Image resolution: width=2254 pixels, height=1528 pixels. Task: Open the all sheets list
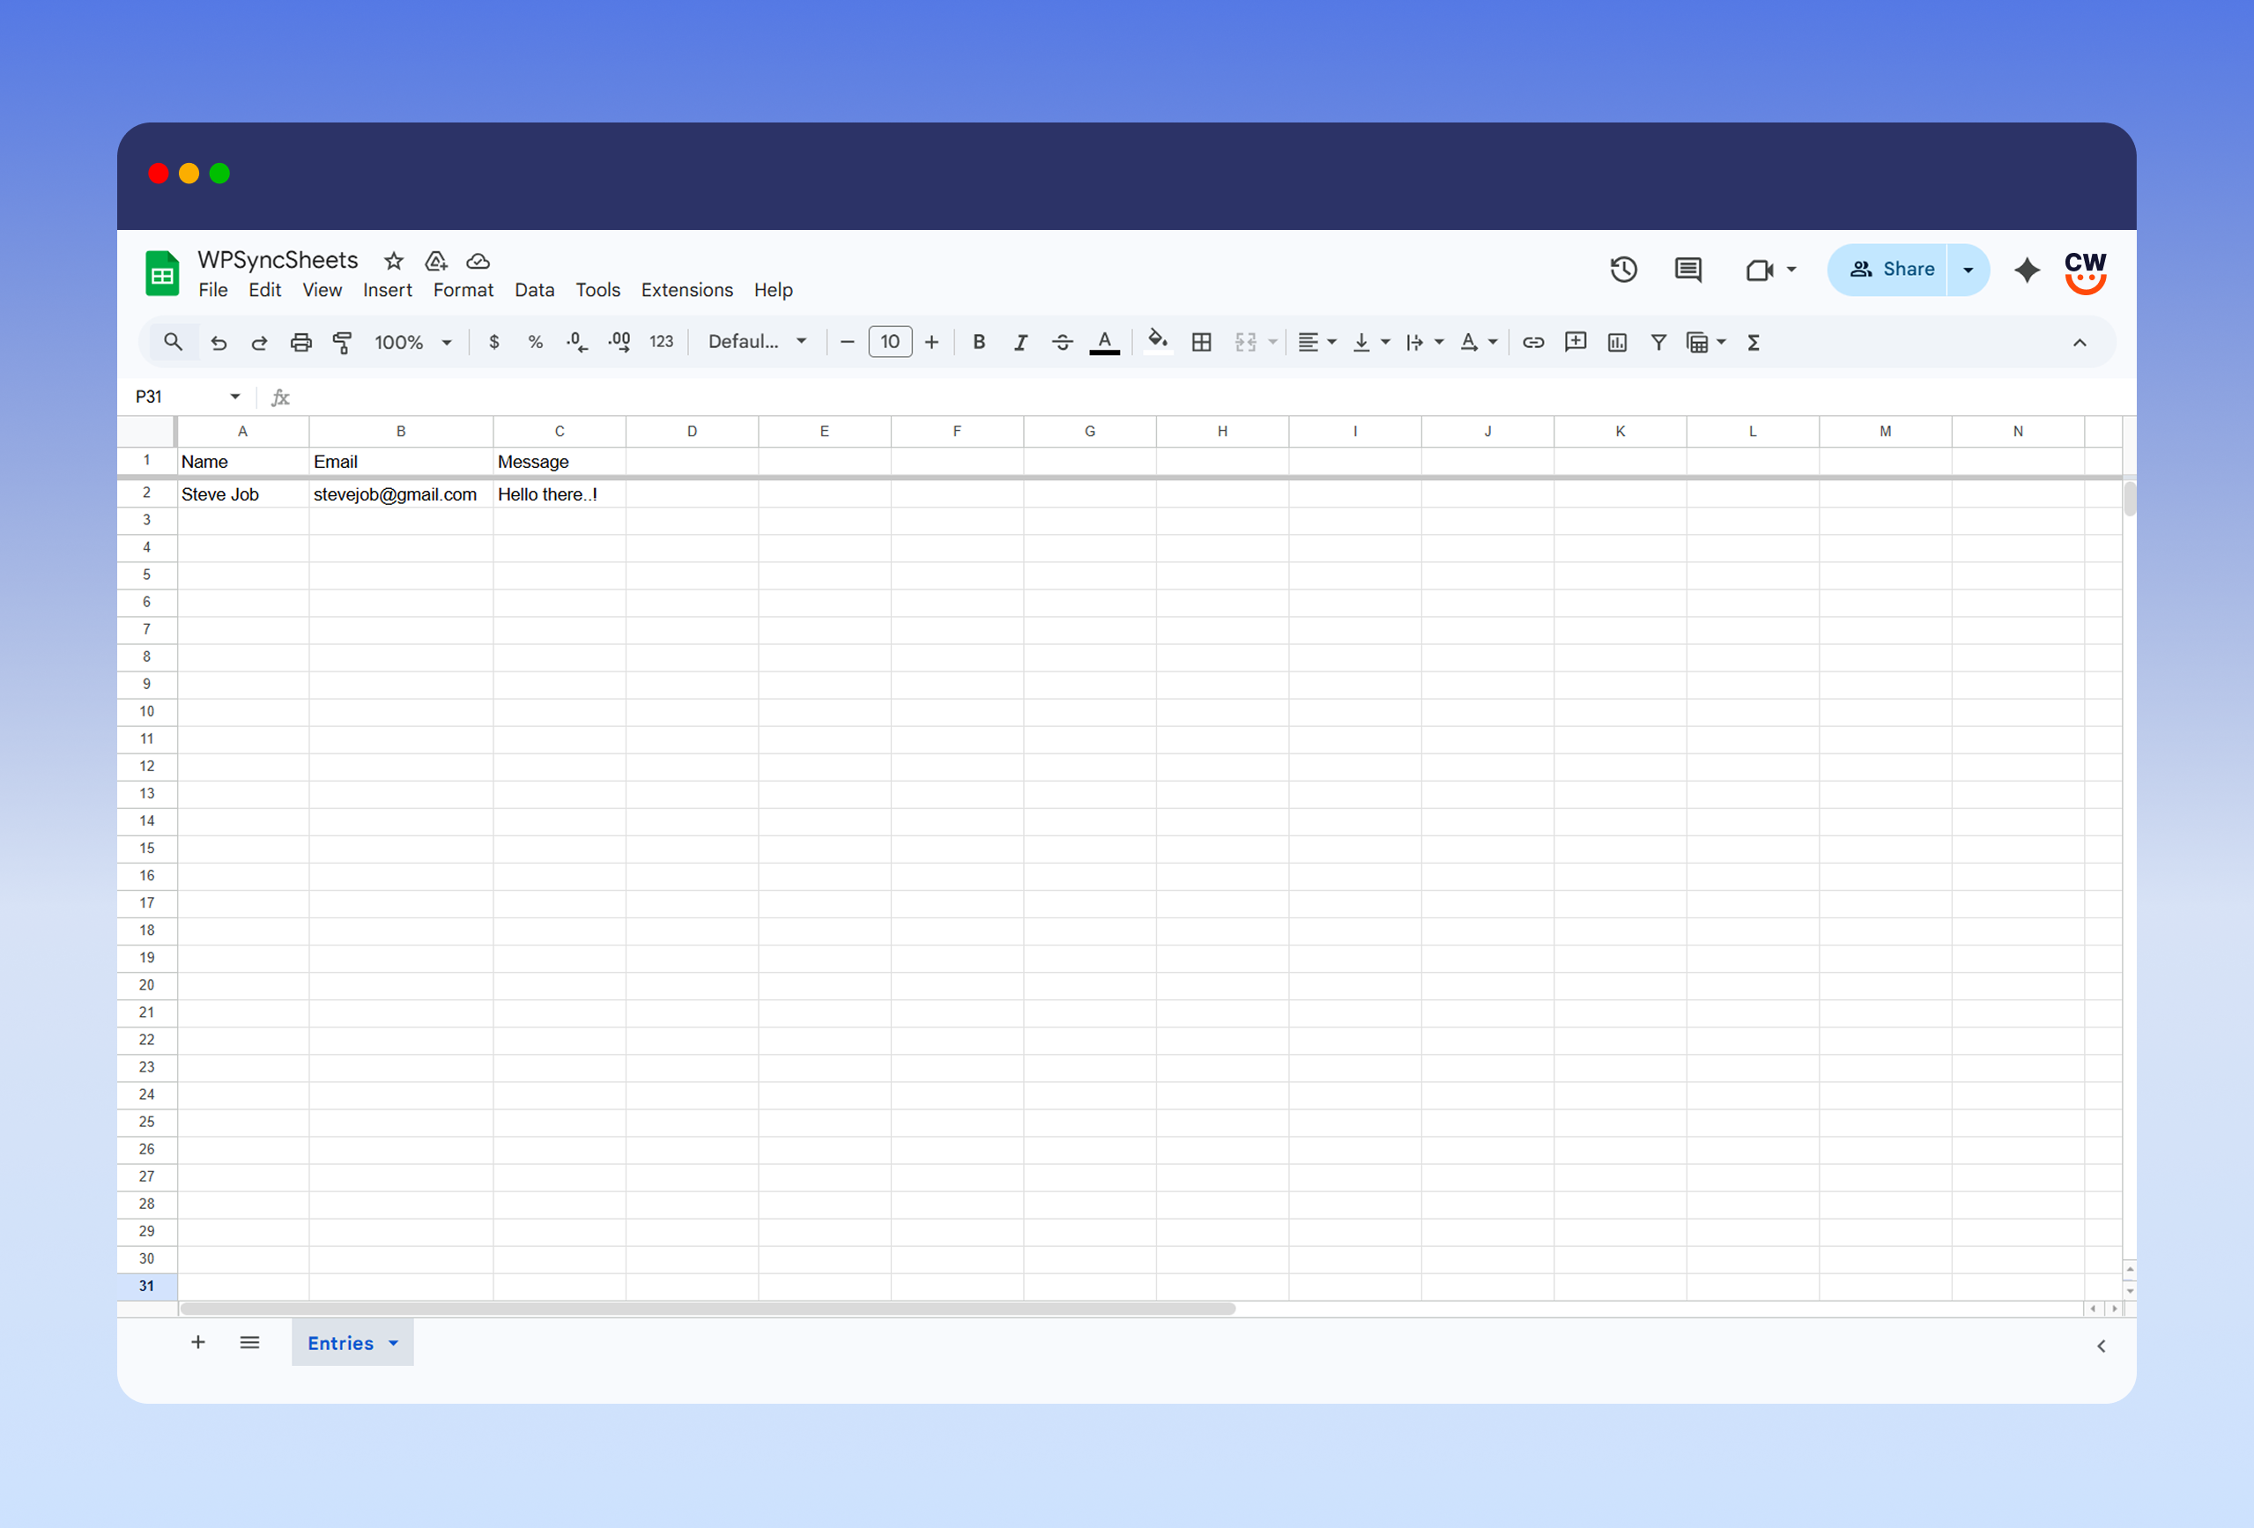click(x=249, y=1343)
